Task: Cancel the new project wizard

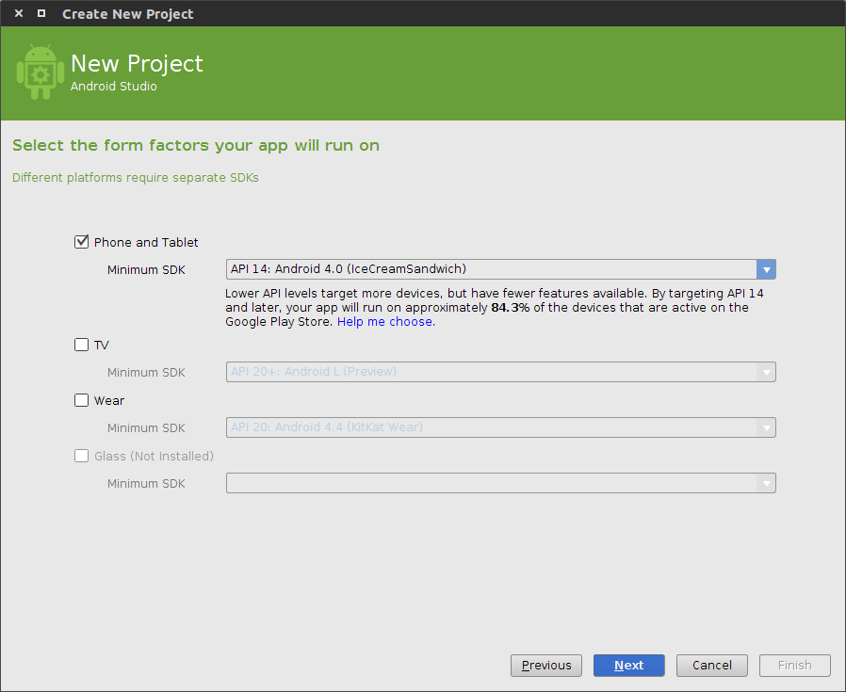Action: pyautogui.click(x=712, y=666)
